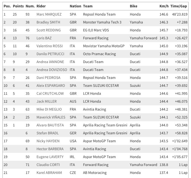Click the Km/h column header

click(x=164, y=6)
